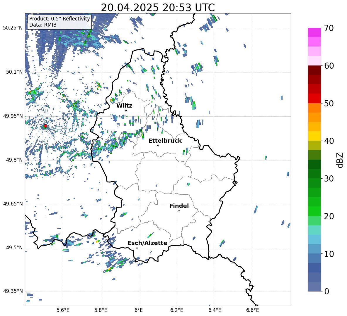The image size is (347, 316).
Task: Click the 49.8°N latitude label
Action: [x=14, y=160]
